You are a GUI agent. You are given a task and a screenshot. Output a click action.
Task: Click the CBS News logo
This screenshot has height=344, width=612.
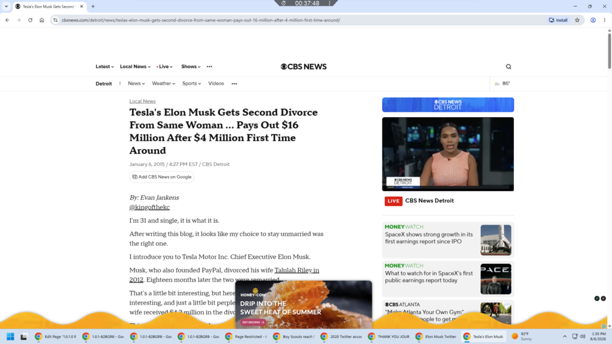(x=304, y=67)
